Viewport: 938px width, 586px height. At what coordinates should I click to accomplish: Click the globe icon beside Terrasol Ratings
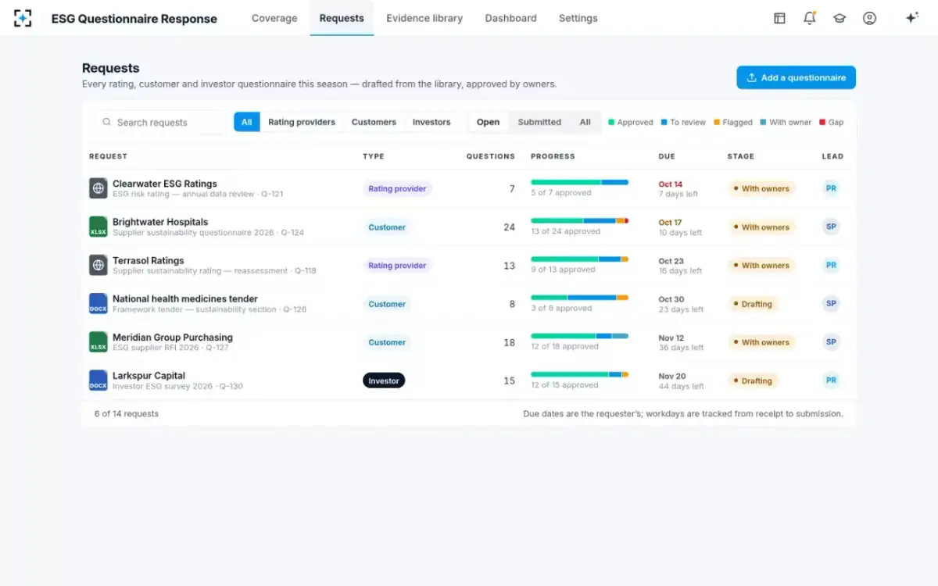(x=98, y=265)
